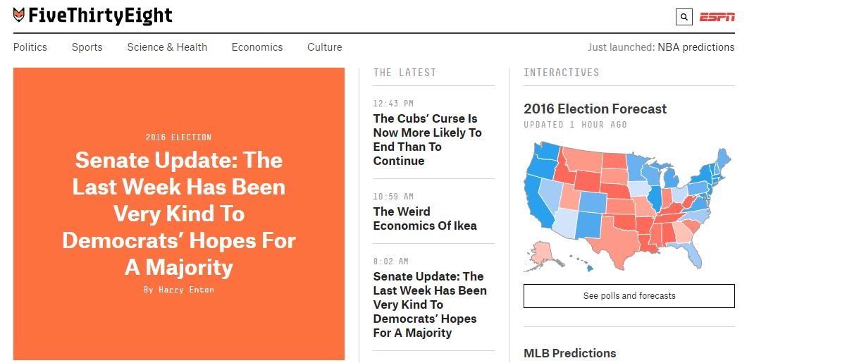The width and height of the screenshot is (859, 363).
Task: Select Texas on the election map
Action: point(615,242)
